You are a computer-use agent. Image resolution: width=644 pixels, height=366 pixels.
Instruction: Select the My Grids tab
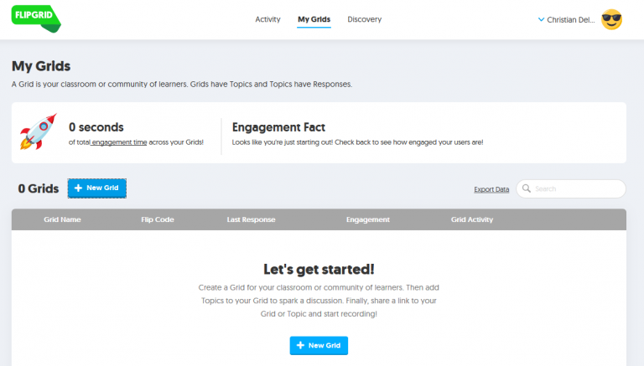[314, 19]
